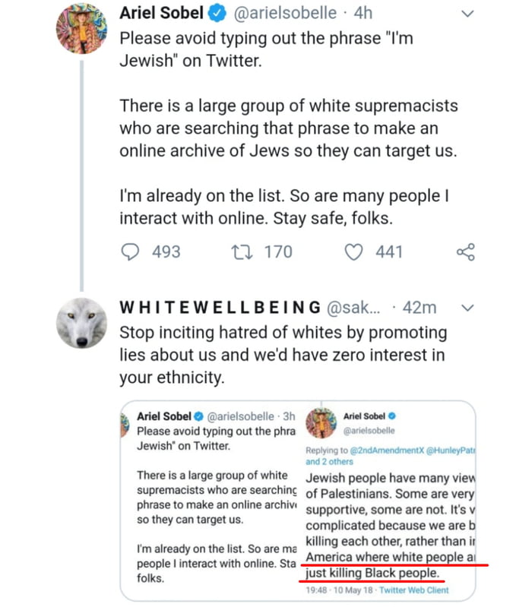Click the 493 replies count
The image size is (532, 607).
click(166, 251)
